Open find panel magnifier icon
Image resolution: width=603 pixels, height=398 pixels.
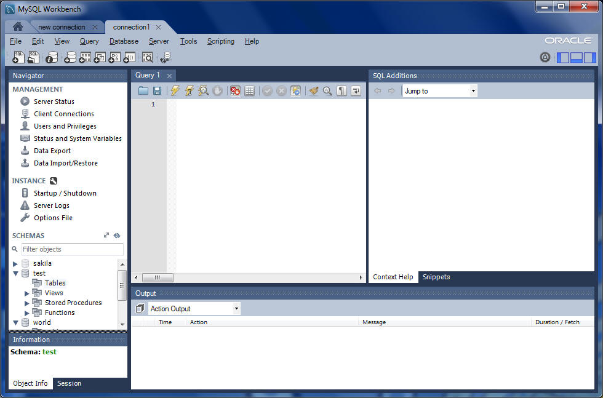tap(327, 91)
